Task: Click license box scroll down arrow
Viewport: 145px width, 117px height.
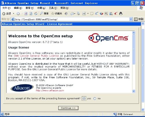Action: click(134, 91)
